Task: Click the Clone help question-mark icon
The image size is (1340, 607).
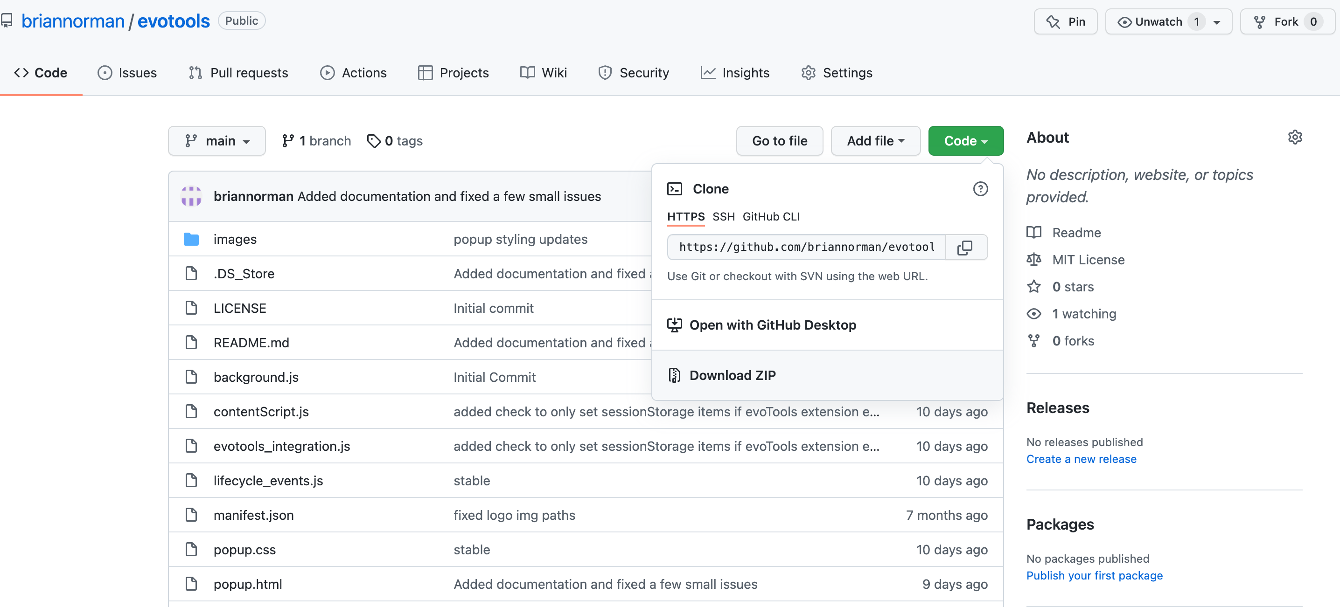Action: pos(980,189)
